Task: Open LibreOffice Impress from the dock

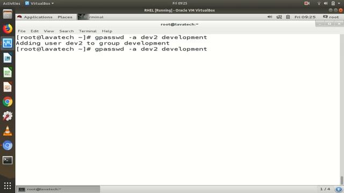Action: [x=8, y=87]
